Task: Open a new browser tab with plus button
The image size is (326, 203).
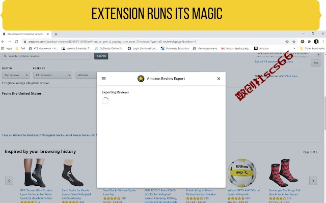Action: tap(56, 34)
